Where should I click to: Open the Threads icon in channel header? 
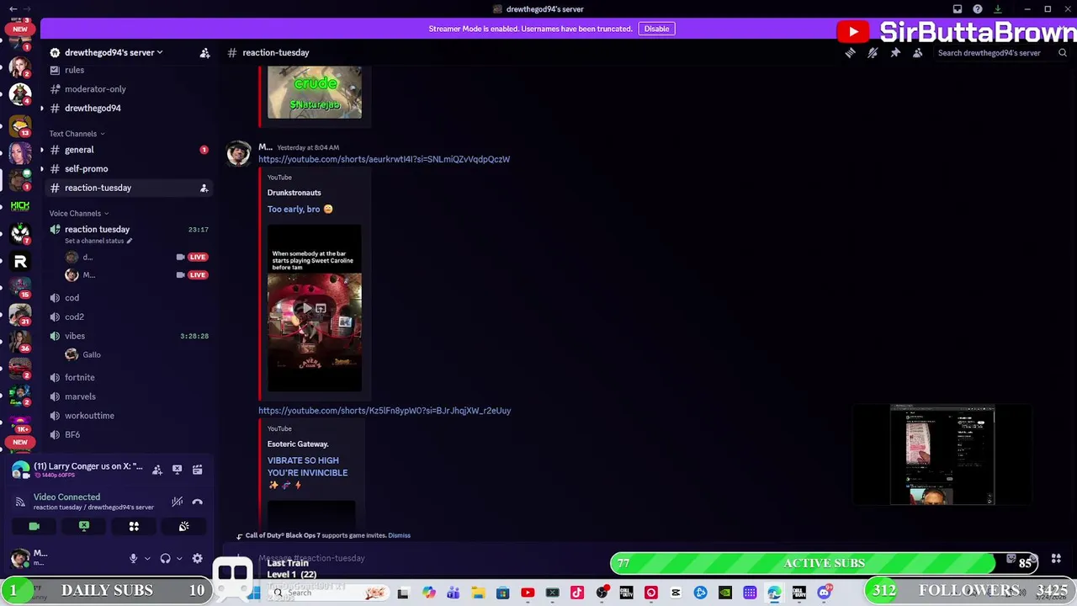tap(850, 53)
